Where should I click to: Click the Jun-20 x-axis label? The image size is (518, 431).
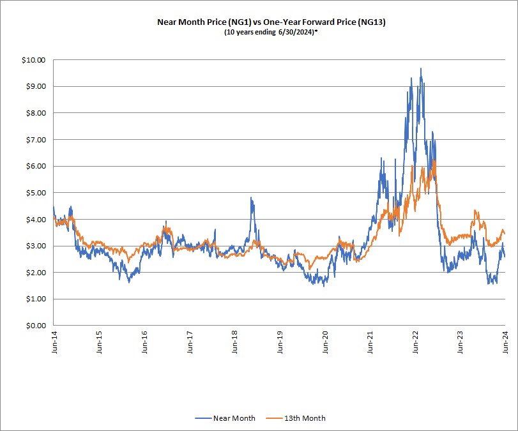tap(325, 342)
